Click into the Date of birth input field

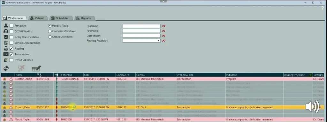pos(141,36)
